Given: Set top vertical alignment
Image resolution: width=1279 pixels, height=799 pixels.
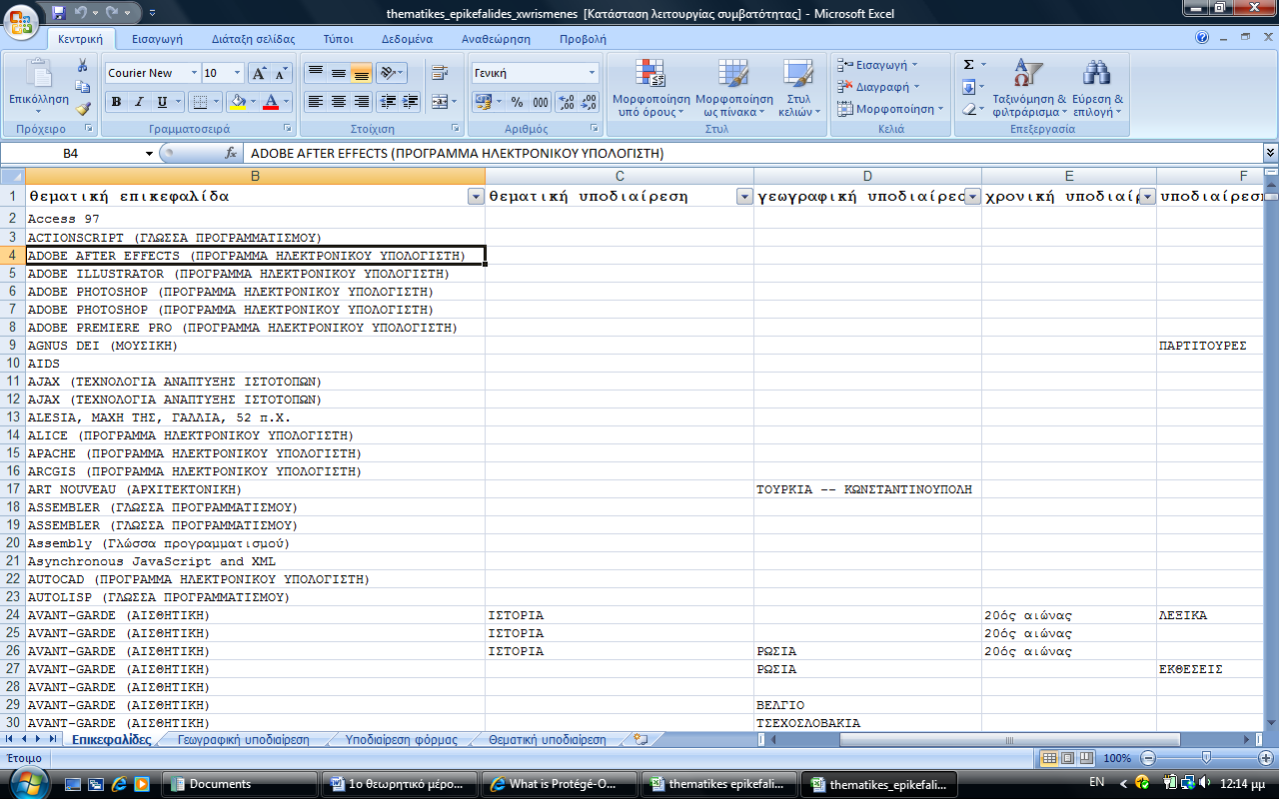Looking at the screenshot, I should pos(315,73).
